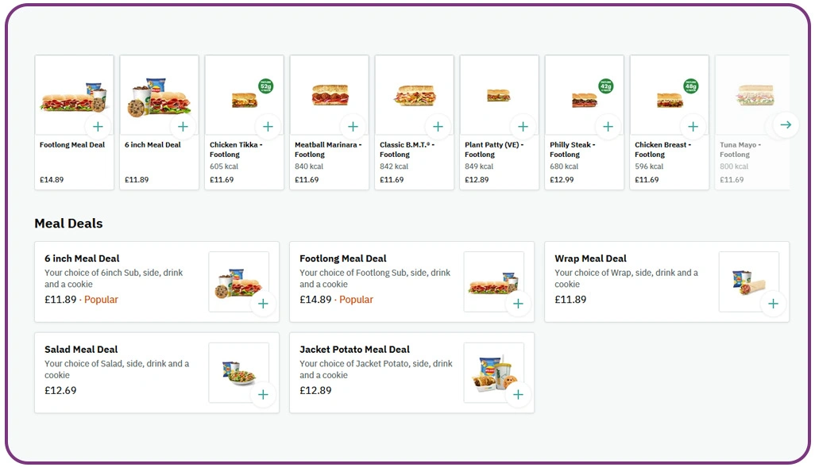Click the carousel next arrow
The width and height of the screenshot is (815, 467).
(785, 124)
